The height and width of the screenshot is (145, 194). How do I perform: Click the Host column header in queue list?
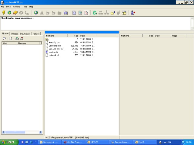(x=9, y=43)
